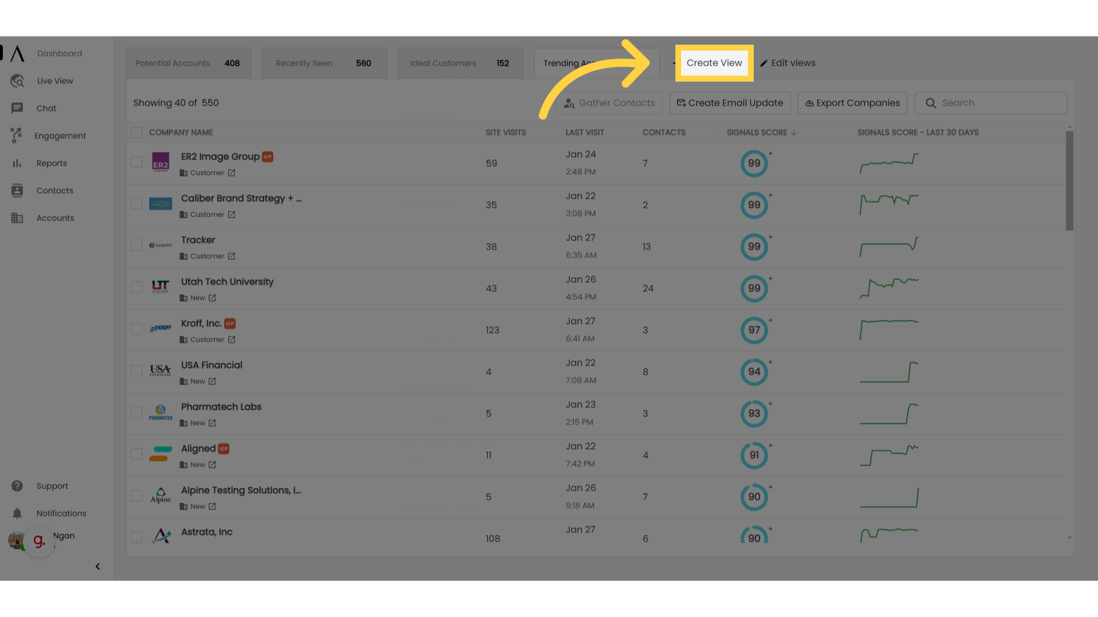Click Pharmatech Labs 30-day sparkline
Viewport: 1098px width, 617px height.
coord(889,414)
